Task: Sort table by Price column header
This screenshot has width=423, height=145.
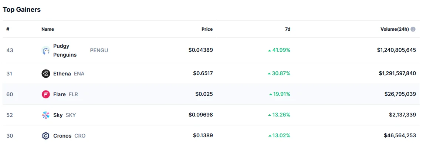Action: tap(207, 29)
